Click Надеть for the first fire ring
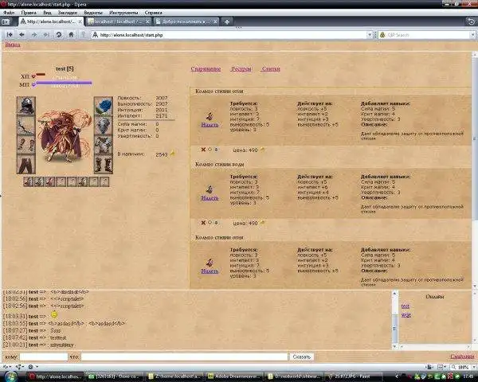 [x=210, y=125]
